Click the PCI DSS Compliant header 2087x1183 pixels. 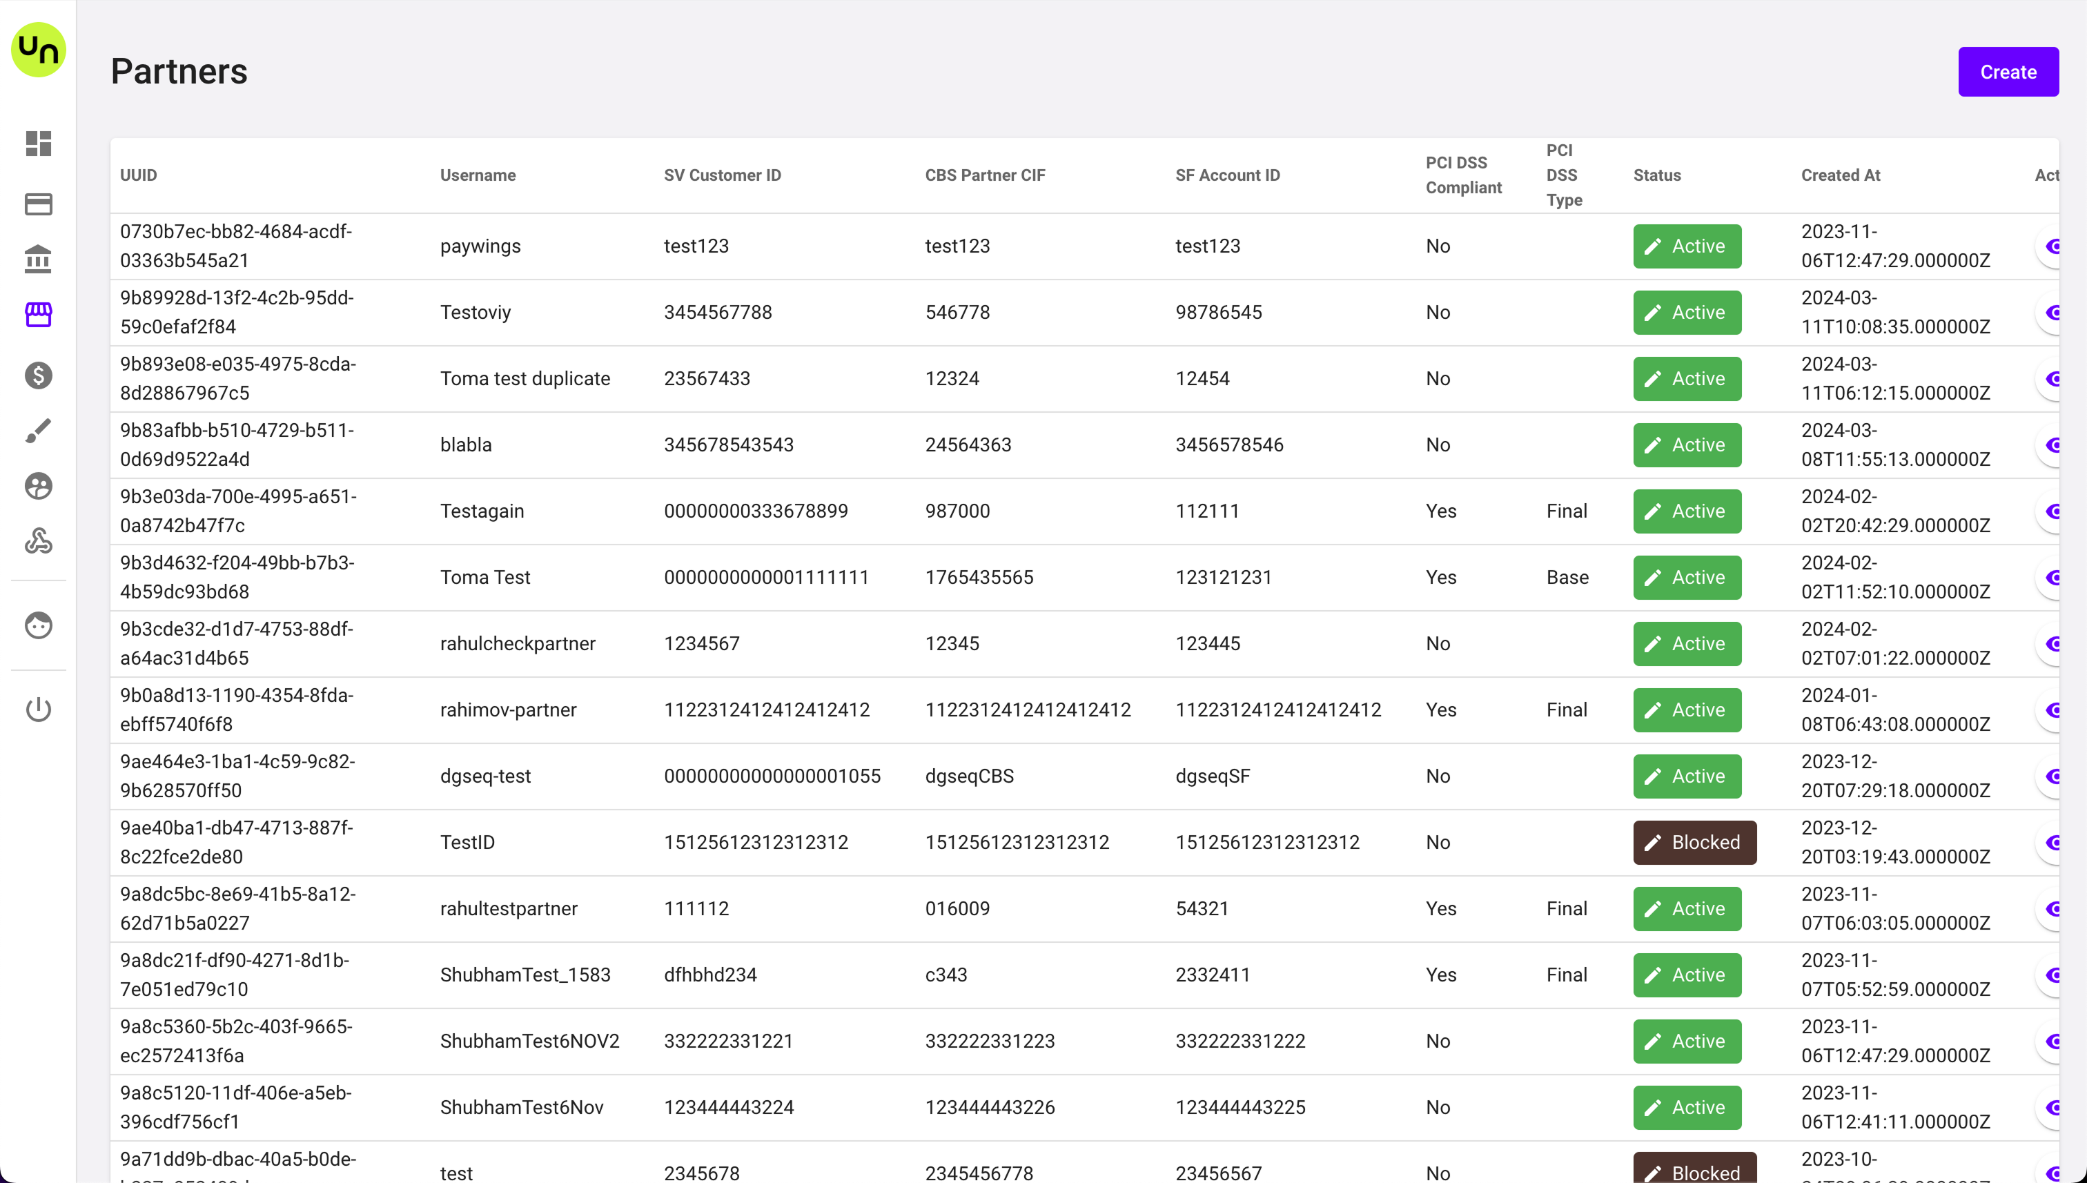1463,175
